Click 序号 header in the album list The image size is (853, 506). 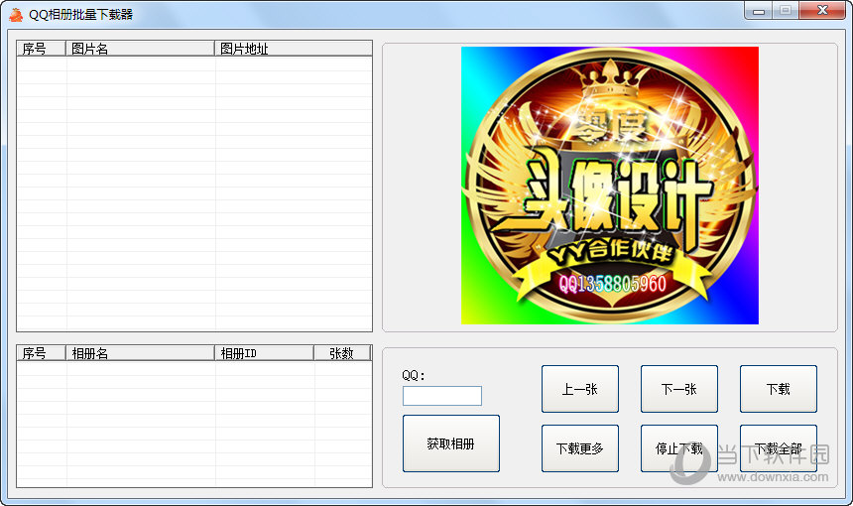coord(42,353)
